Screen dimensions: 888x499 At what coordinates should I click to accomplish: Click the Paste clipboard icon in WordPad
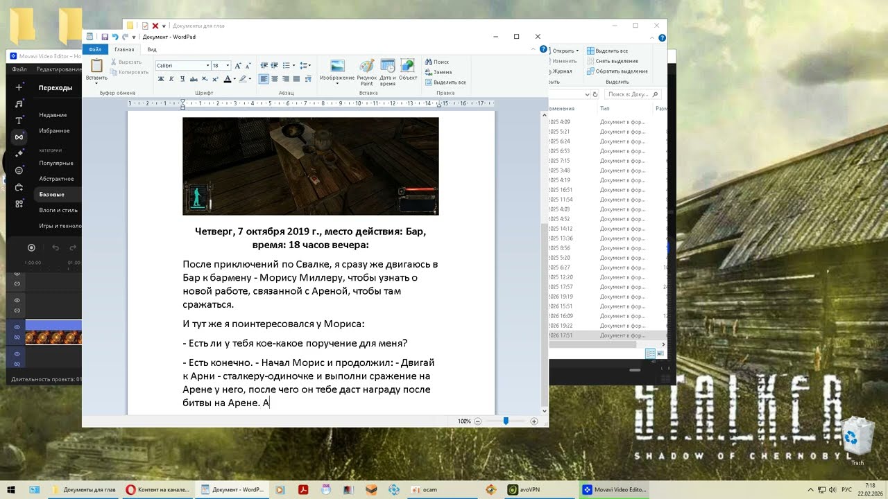[96, 66]
